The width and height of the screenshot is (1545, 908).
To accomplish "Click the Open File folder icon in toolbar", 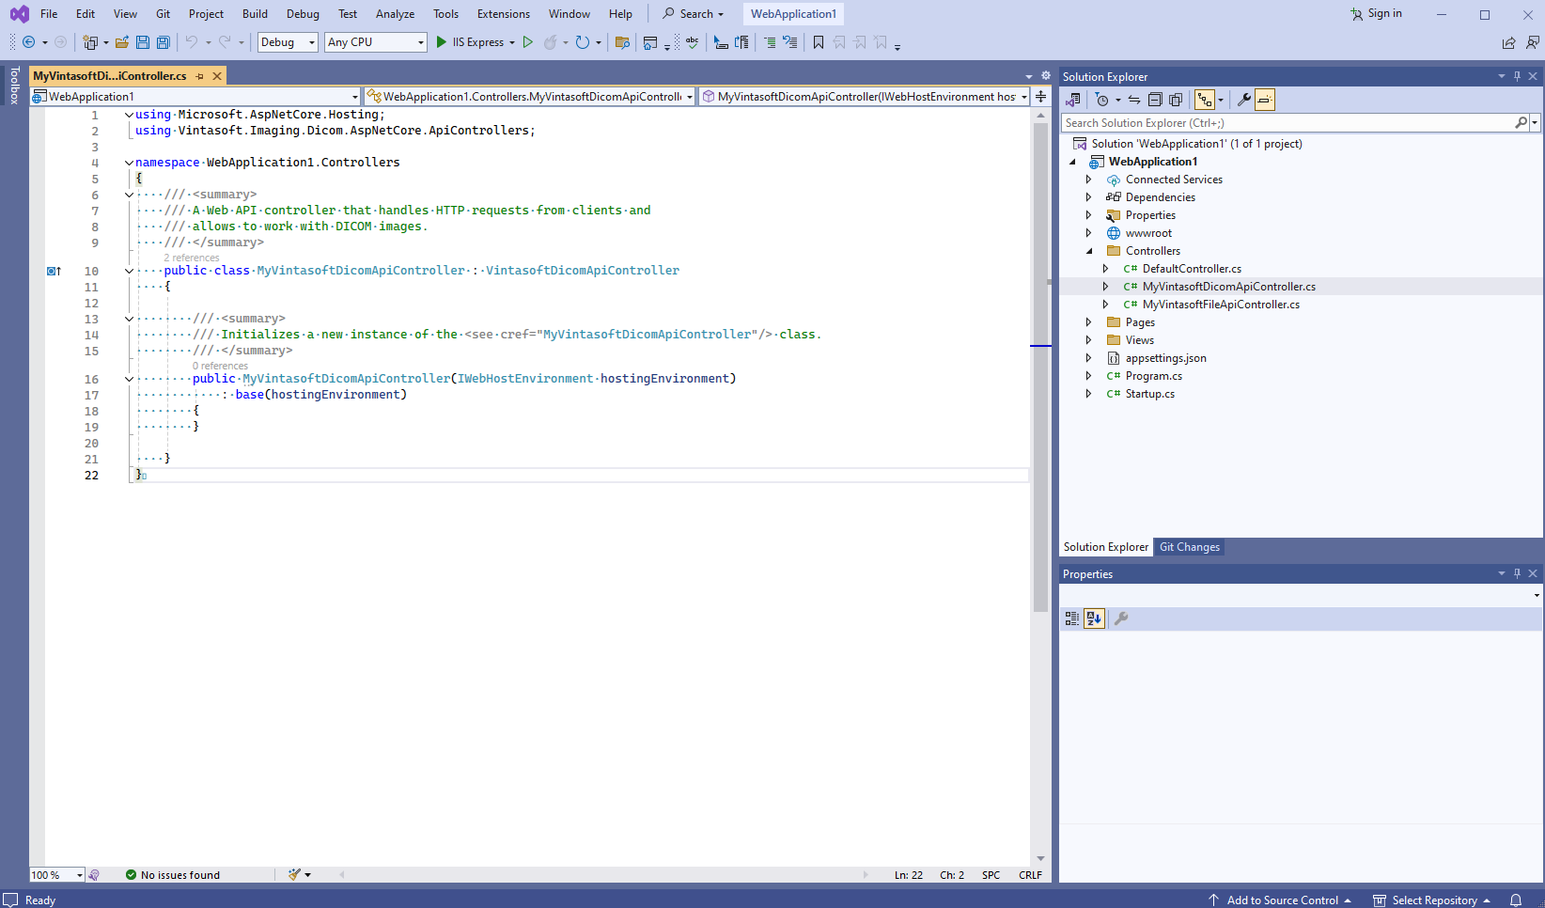I will click(122, 42).
